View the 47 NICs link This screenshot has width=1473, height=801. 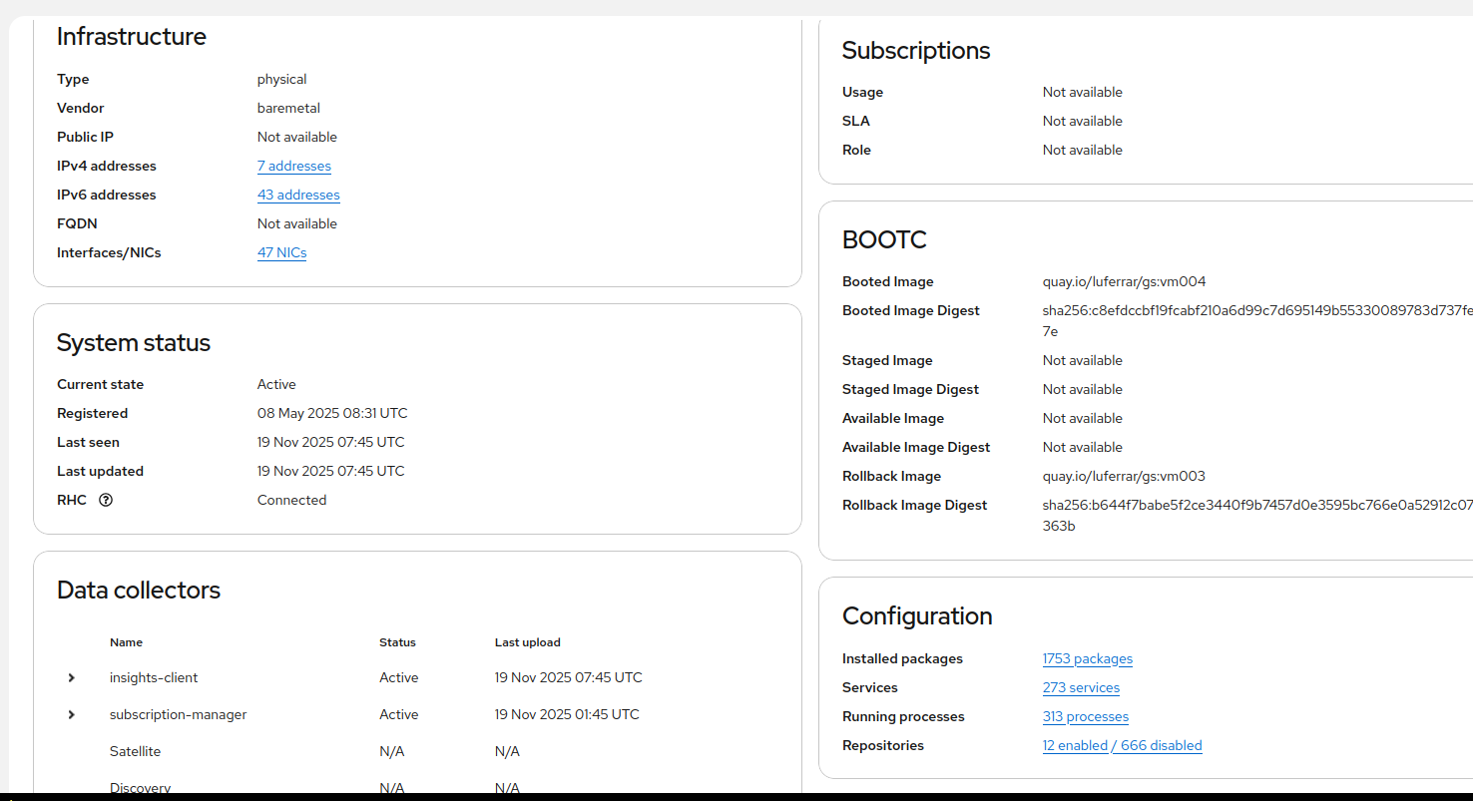tap(281, 252)
